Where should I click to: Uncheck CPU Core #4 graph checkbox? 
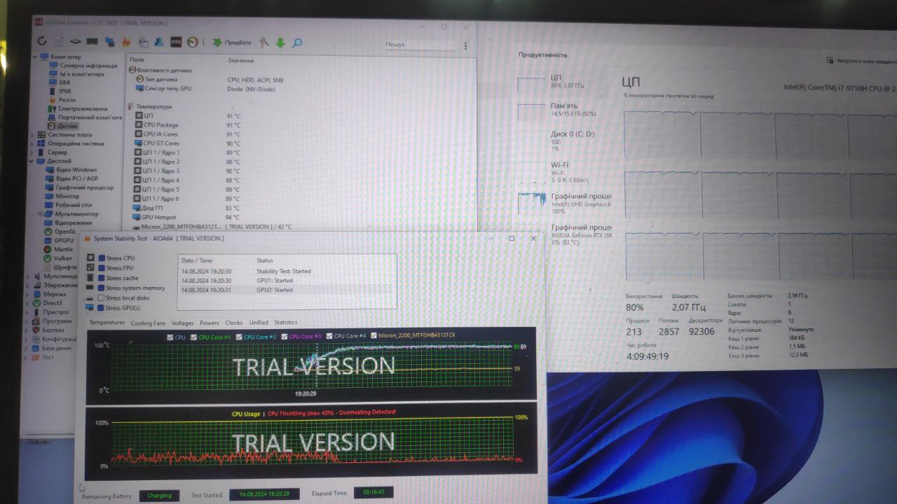[329, 336]
